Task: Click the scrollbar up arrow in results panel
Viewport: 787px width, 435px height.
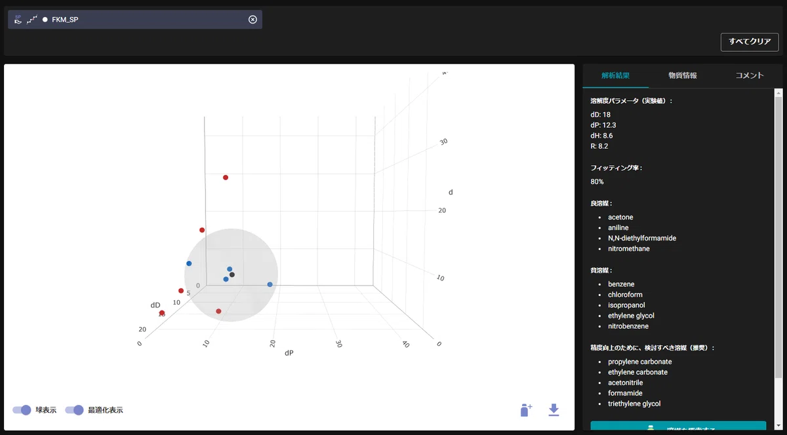Action: coord(778,92)
